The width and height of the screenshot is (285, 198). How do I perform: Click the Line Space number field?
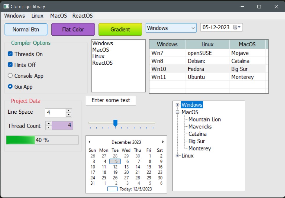tap(55, 113)
